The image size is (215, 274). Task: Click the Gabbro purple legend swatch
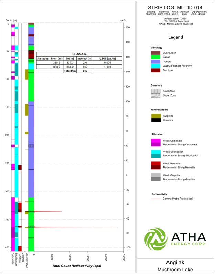(155, 61)
